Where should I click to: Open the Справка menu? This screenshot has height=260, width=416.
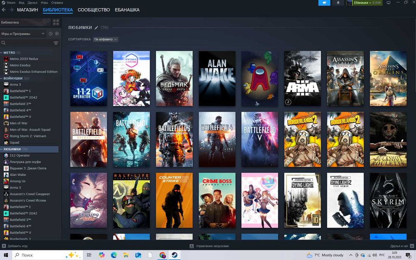click(57, 2)
